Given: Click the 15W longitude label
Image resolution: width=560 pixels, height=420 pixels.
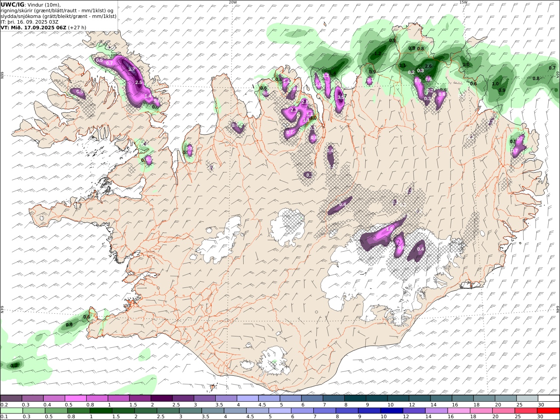Looking at the screenshot, I should pos(463,2).
